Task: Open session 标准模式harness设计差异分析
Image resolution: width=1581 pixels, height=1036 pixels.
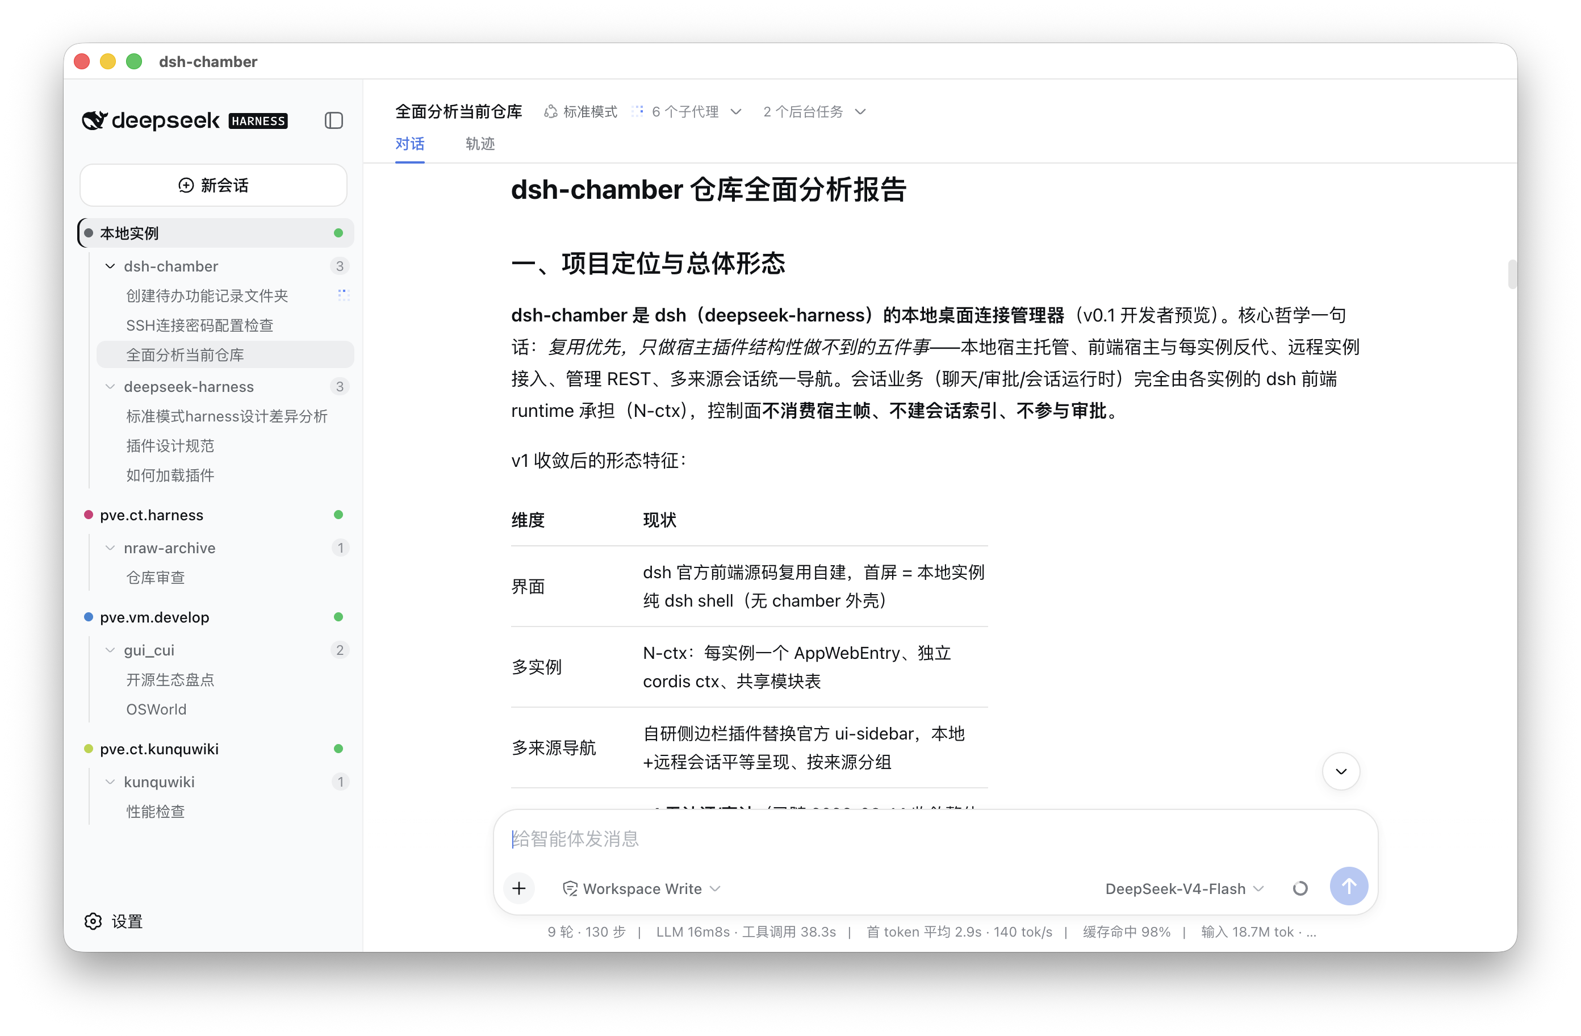Action: click(225, 417)
